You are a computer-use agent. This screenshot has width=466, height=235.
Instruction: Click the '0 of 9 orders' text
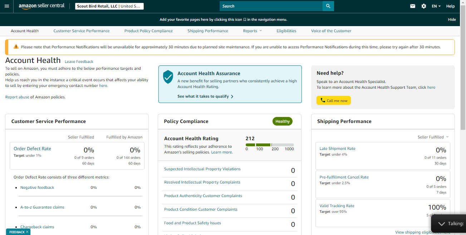pos(84,157)
